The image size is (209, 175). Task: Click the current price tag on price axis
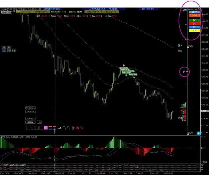tap(205, 111)
